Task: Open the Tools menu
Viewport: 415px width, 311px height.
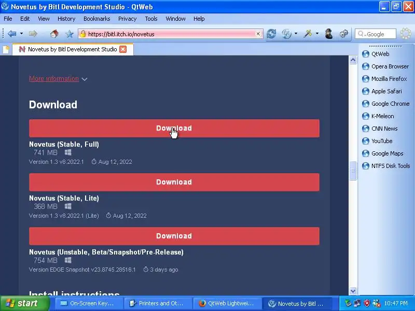Action: (x=151, y=19)
